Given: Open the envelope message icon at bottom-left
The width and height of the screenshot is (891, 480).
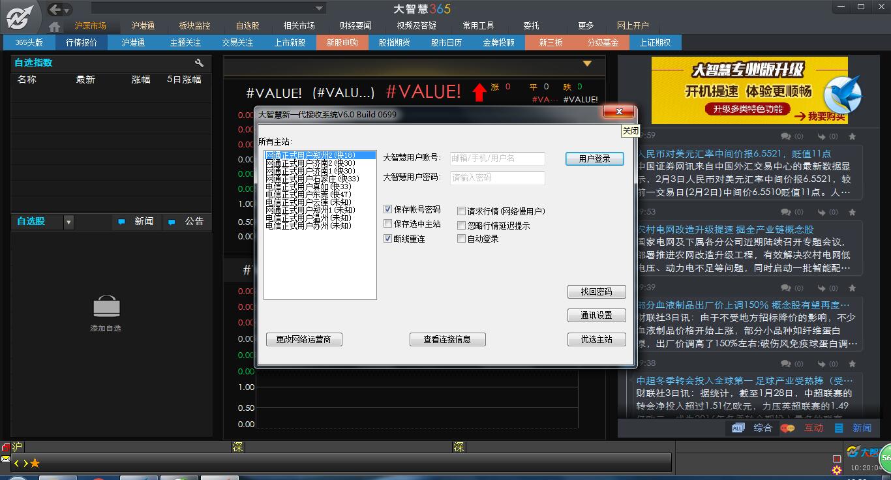Looking at the screenshot, I should 5,459.
